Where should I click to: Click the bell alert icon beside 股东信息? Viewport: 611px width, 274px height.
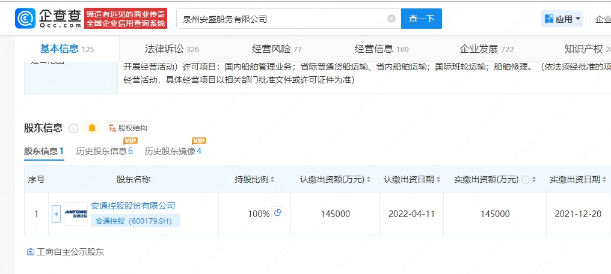[x=92, y=128]
